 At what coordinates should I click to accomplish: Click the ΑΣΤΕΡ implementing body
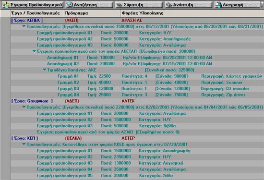[128, 138]
